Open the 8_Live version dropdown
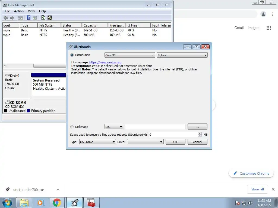278x208 pixels. pyautogui.click(x=182, y=55)
